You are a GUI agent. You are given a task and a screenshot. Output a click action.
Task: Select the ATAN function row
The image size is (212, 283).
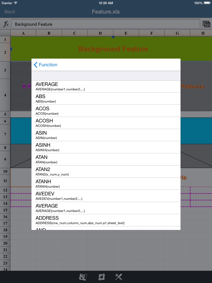pos(106,159)
